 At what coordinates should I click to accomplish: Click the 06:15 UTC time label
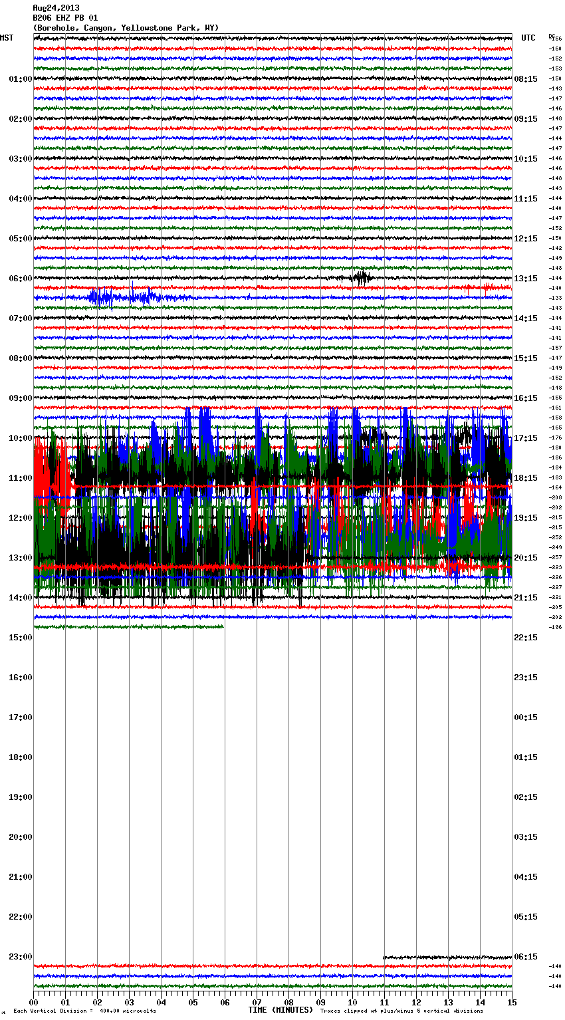(x=526, y=957)
